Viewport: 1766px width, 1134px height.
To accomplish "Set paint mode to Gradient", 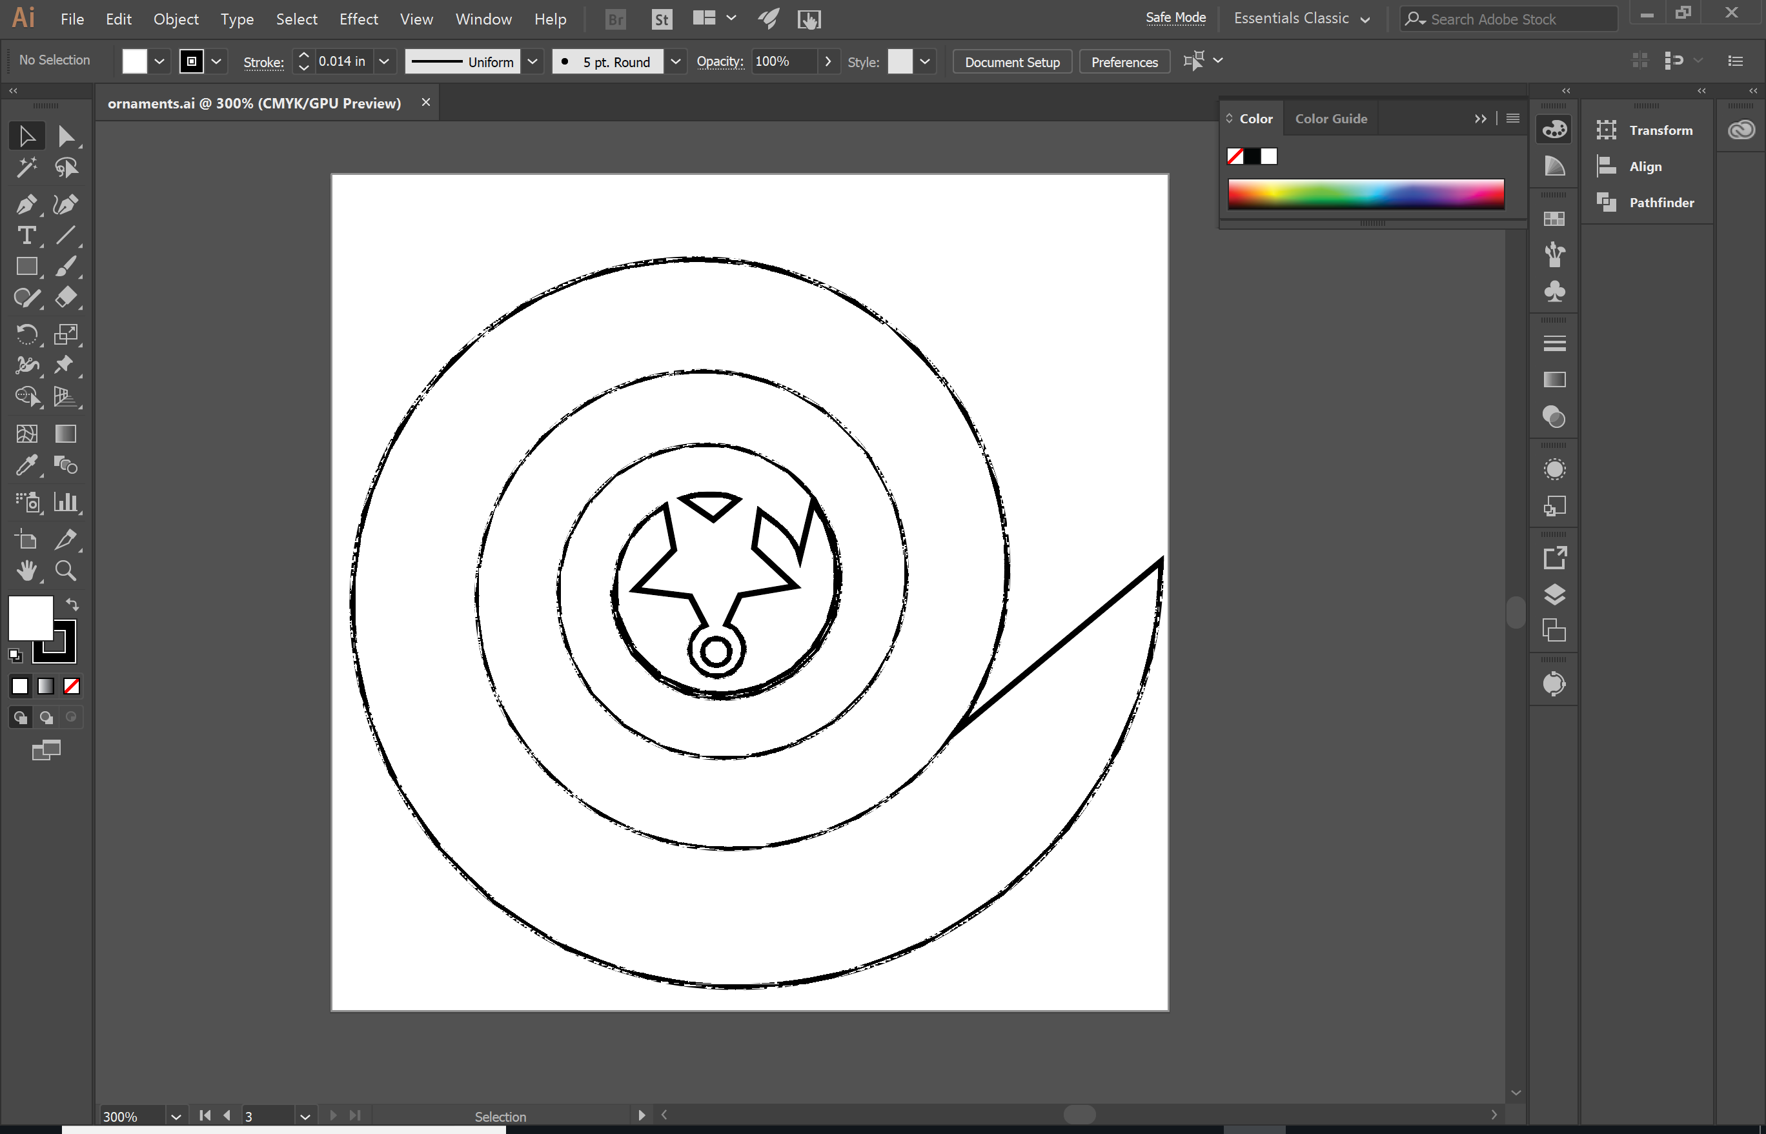I will (46, 686).
